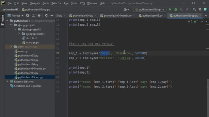Start debugging with the bug icon
Viewport: 209px width, 117px height.
click(176, 9)
